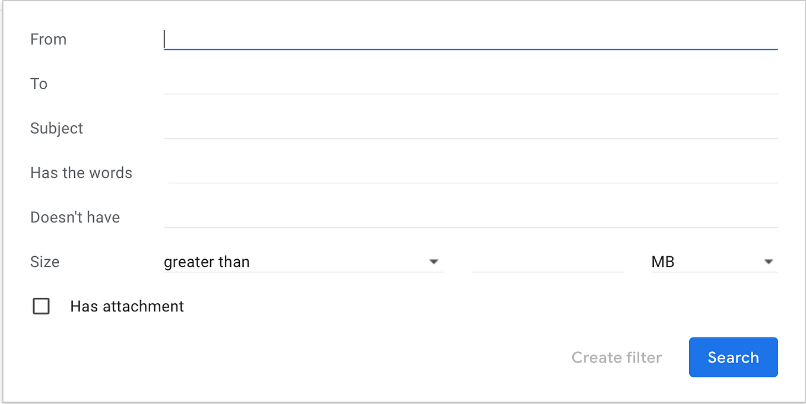Click the From row label
The width and height of the screenshot is (806, 404).
(48, 39)
